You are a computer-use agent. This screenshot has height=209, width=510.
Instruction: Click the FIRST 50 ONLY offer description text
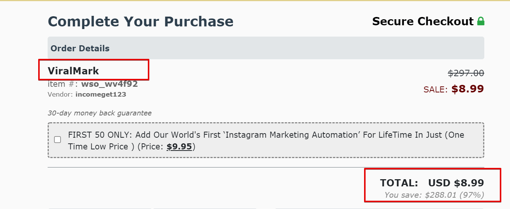pos(266,140)
